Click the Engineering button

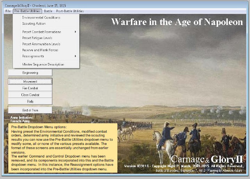tap(30, 73)
